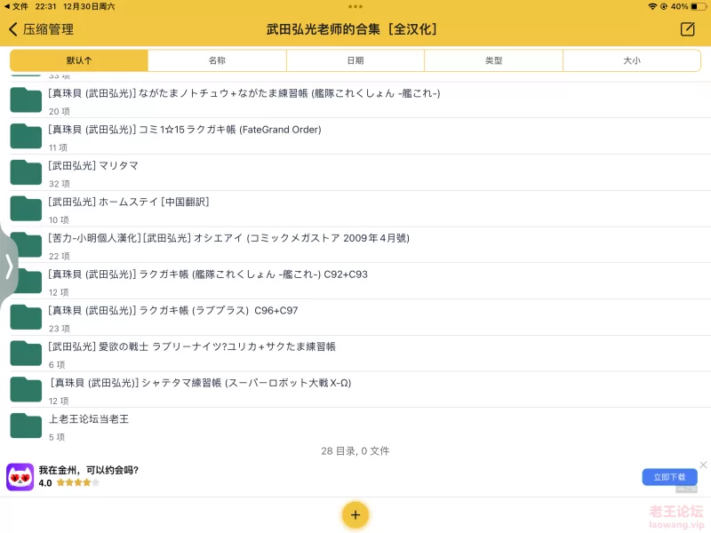Expand the side drawer handle arrow
Viewport: 711px width, 533px height.
coord(9,266)
